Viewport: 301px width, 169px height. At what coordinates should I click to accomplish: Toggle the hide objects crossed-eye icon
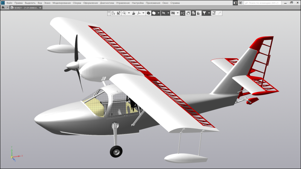pos(164,13)
